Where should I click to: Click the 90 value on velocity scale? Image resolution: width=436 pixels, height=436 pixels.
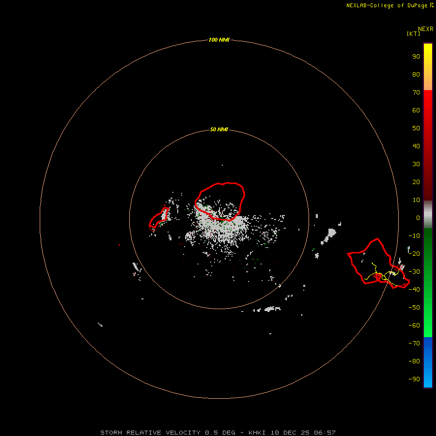(416, 57)
